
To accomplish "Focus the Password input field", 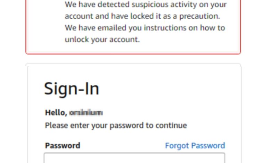I will click(x=134, y=158).
